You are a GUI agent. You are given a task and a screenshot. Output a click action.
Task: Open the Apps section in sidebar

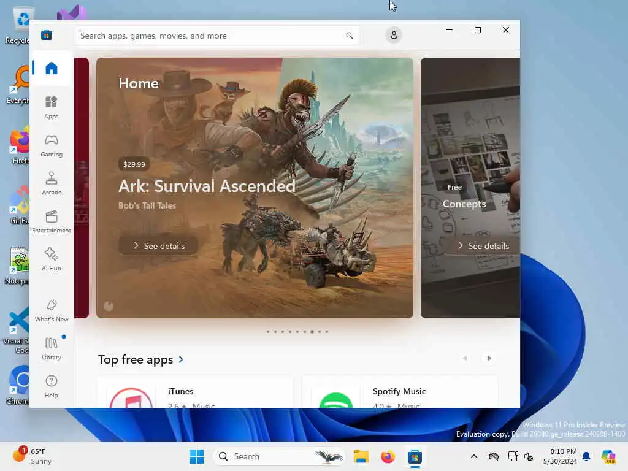[x=52, y=107]
